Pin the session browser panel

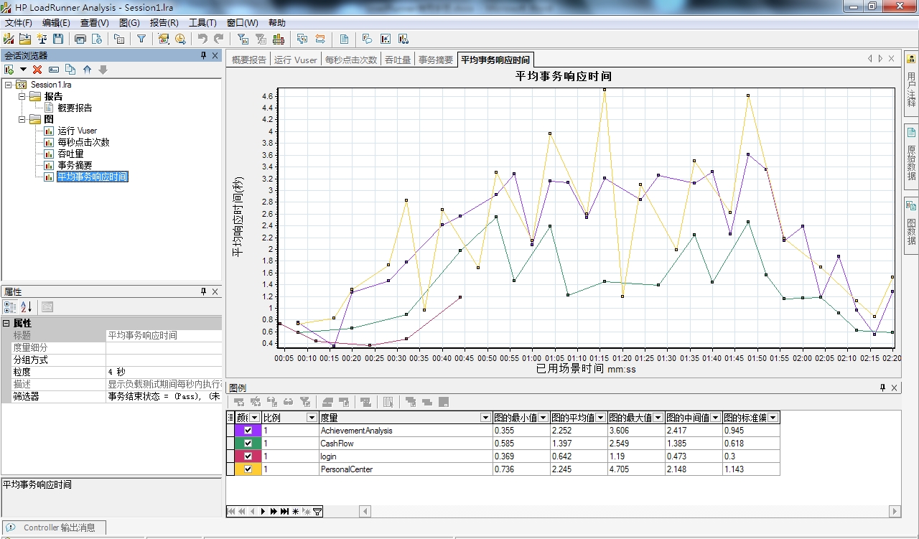point(203,55)
